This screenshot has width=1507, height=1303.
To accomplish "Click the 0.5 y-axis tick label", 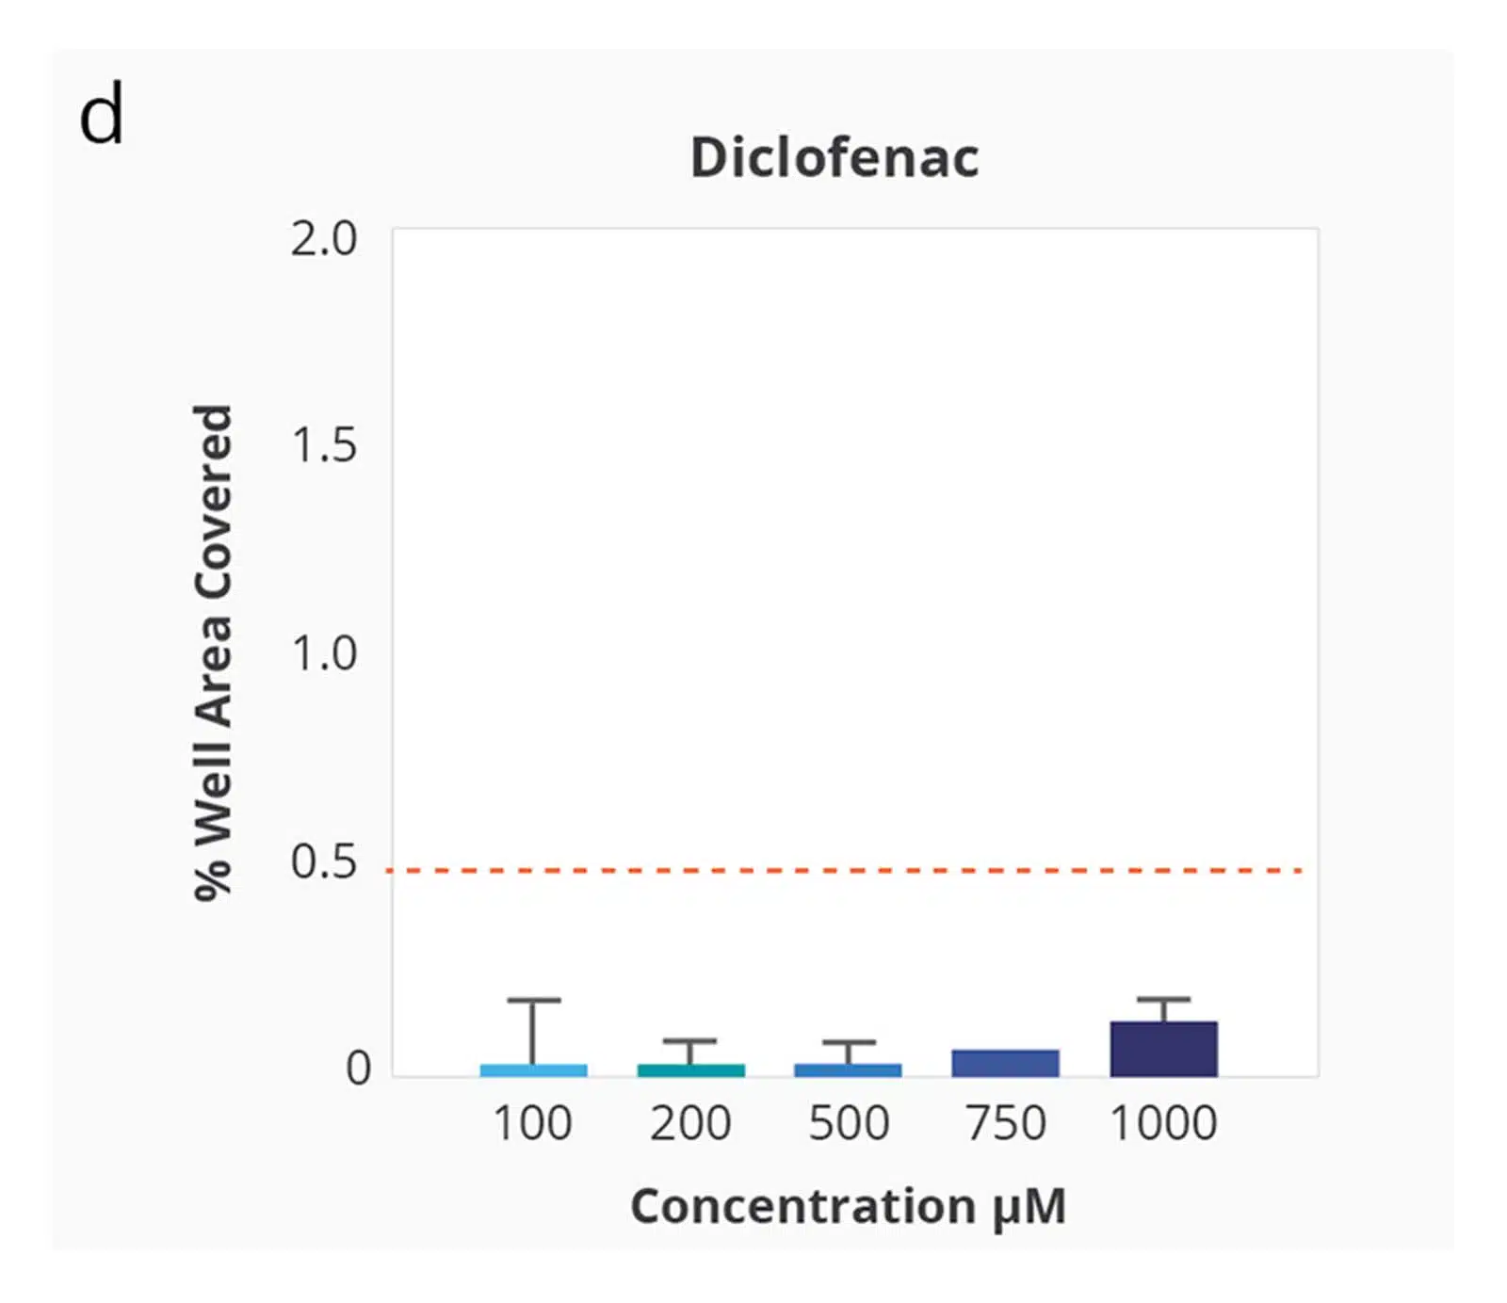I will (x=324, y=861).
